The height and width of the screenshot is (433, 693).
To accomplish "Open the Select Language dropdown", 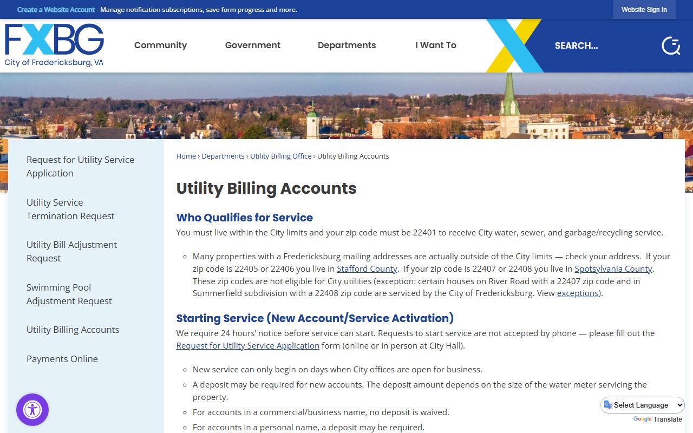I will pos(643,405).
